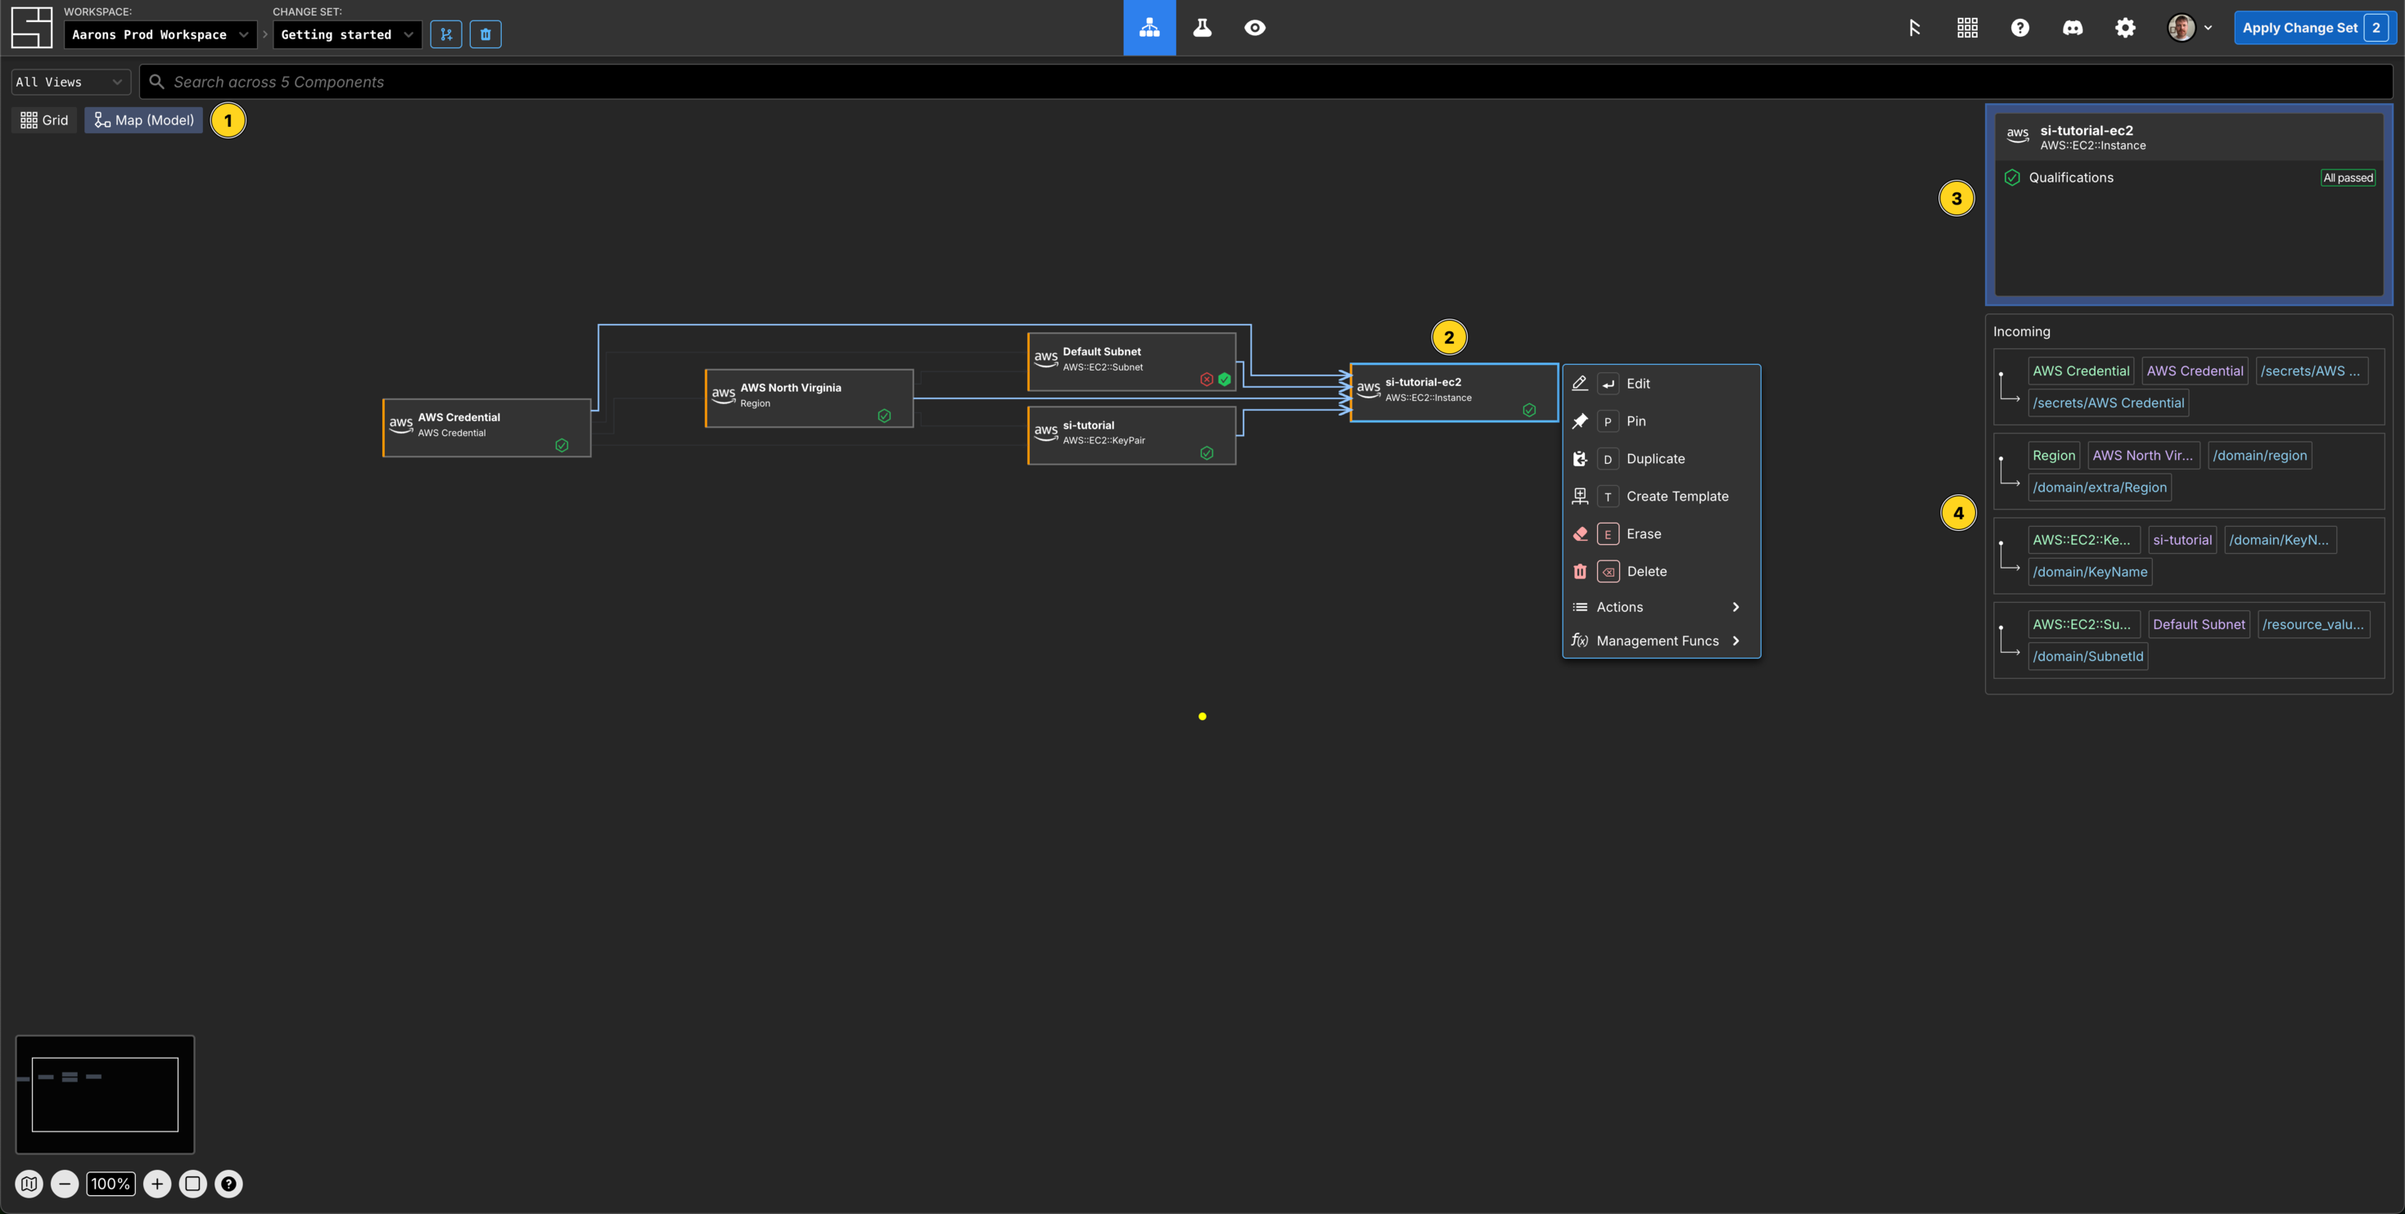The width and height of the screenshot is (2405, 1214).
Task: Open the Discord link icon
Action: click(x=2073, y=28)
